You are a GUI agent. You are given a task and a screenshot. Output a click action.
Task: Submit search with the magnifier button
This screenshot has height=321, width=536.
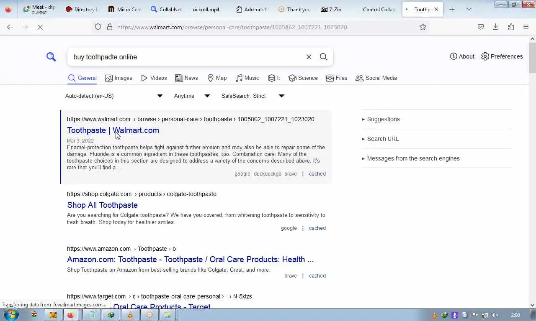pyautogui.click(x=323, y=57)
